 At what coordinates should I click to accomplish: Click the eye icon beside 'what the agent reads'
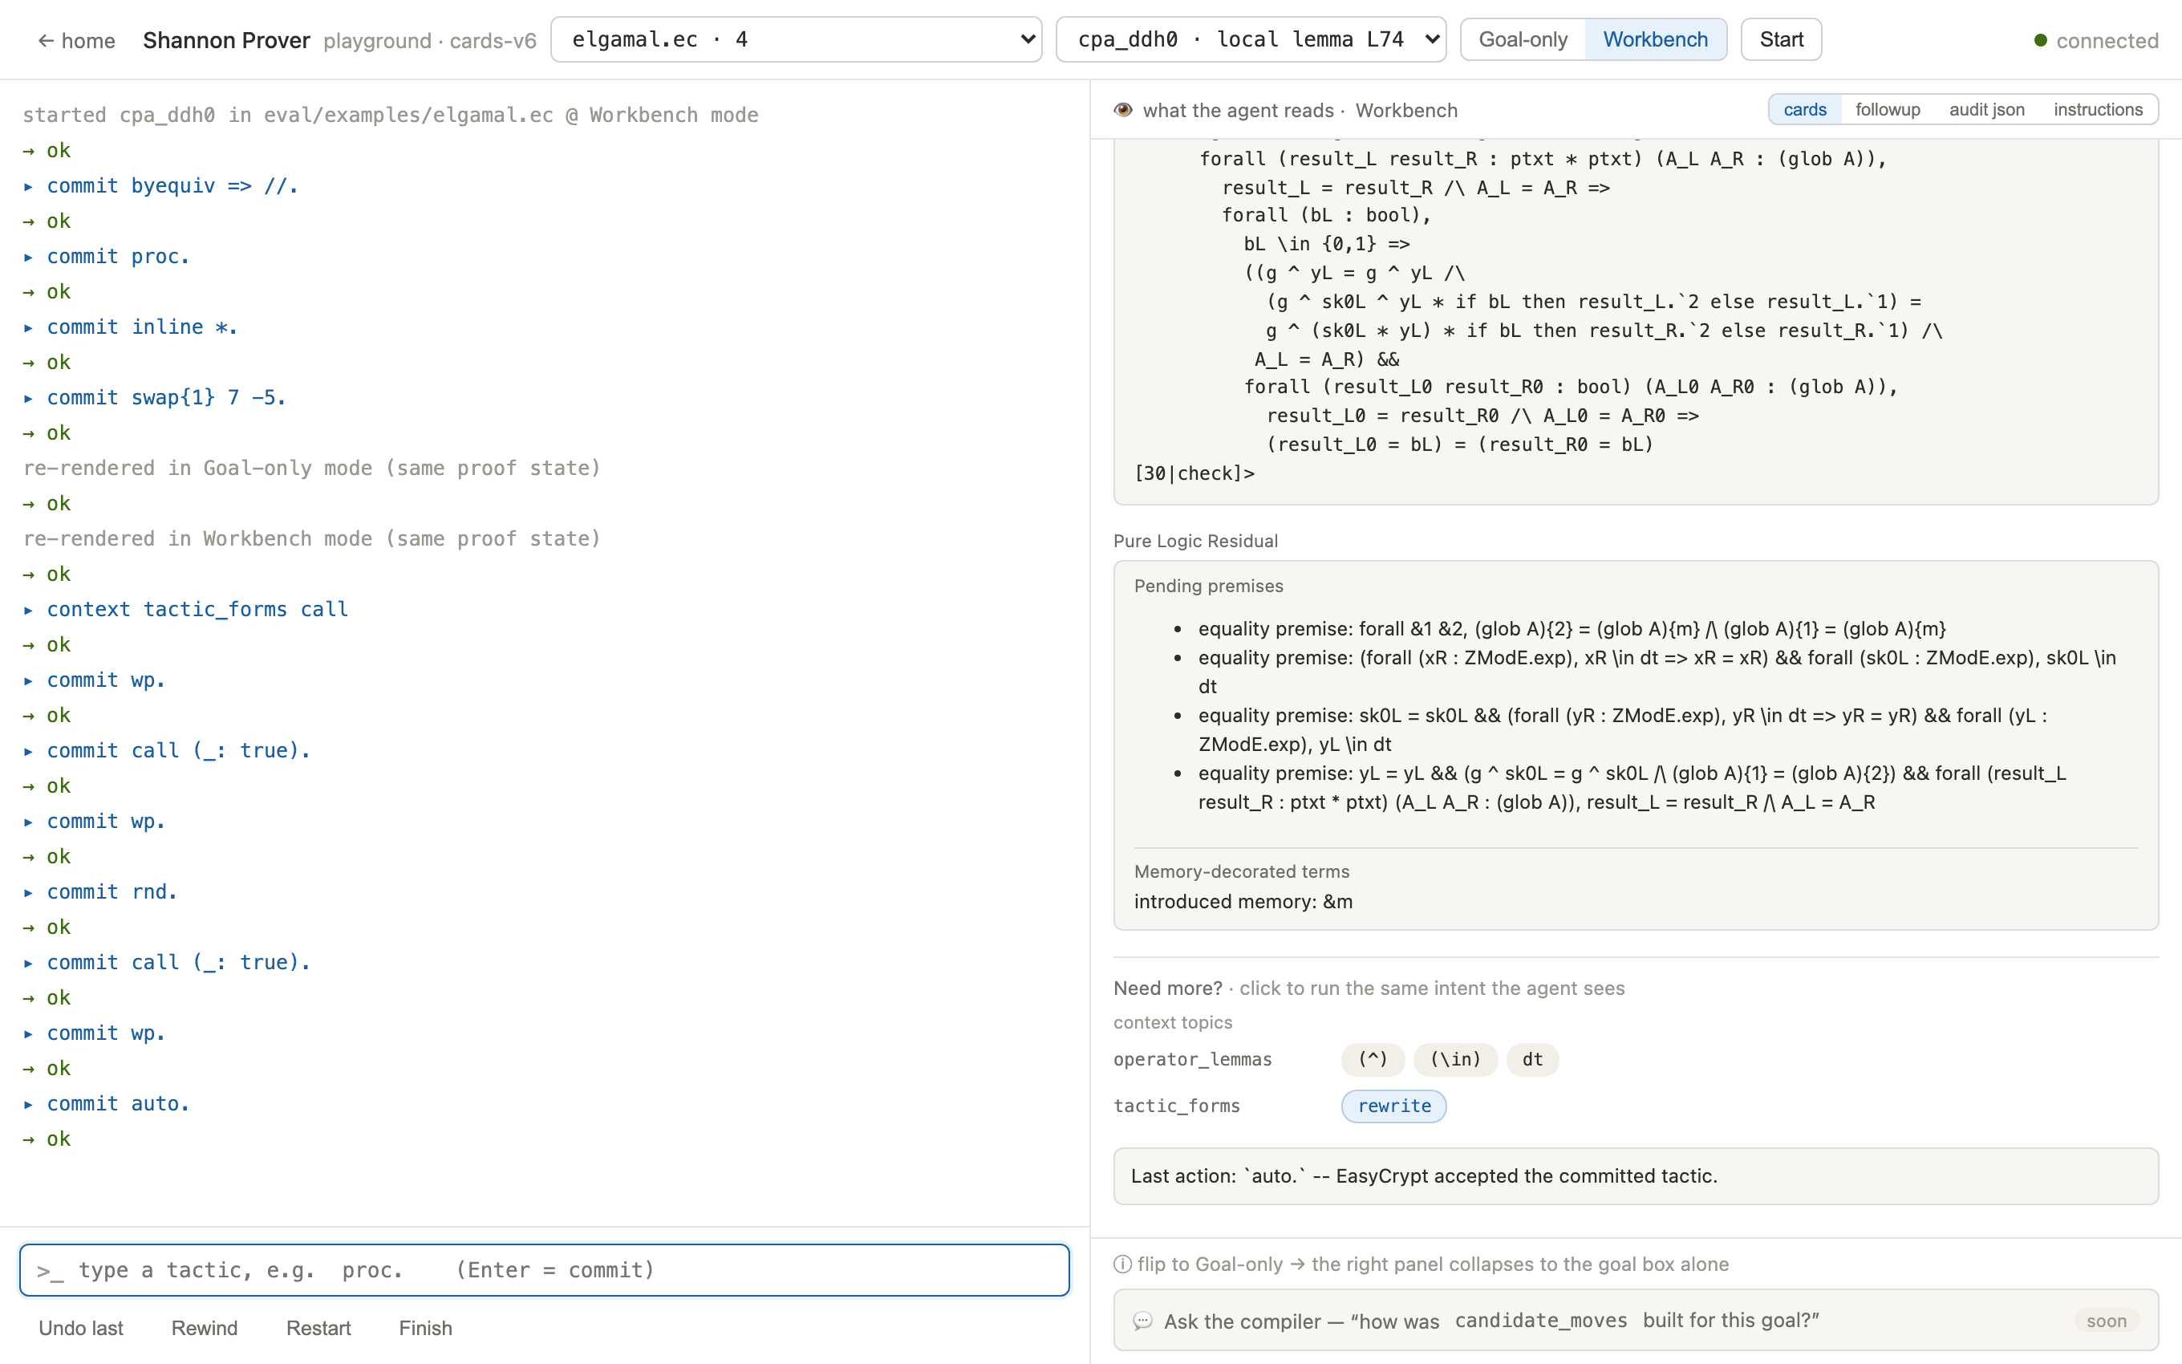pos(1122,110)
